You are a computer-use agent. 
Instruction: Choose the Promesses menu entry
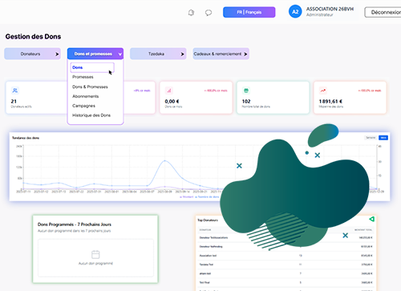[83, 77]
